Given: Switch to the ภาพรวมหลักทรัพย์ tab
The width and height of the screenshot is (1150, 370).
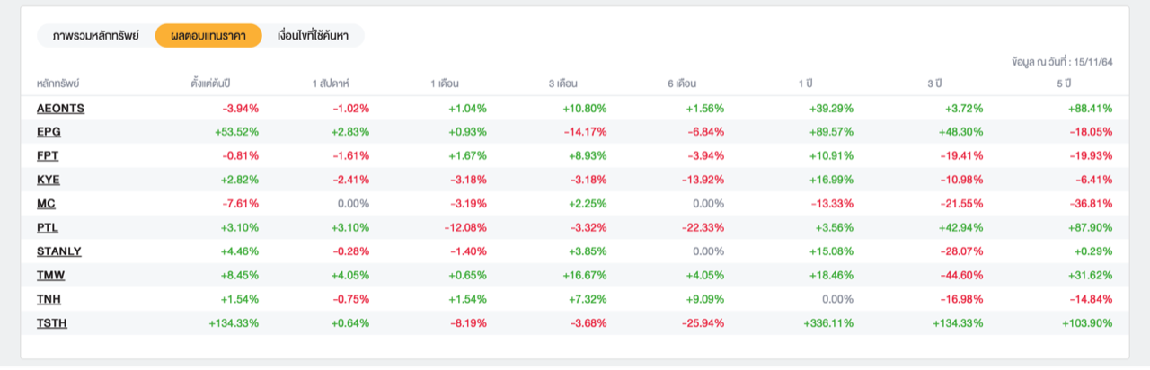Looking at the screenshot, I should (96, 36).
